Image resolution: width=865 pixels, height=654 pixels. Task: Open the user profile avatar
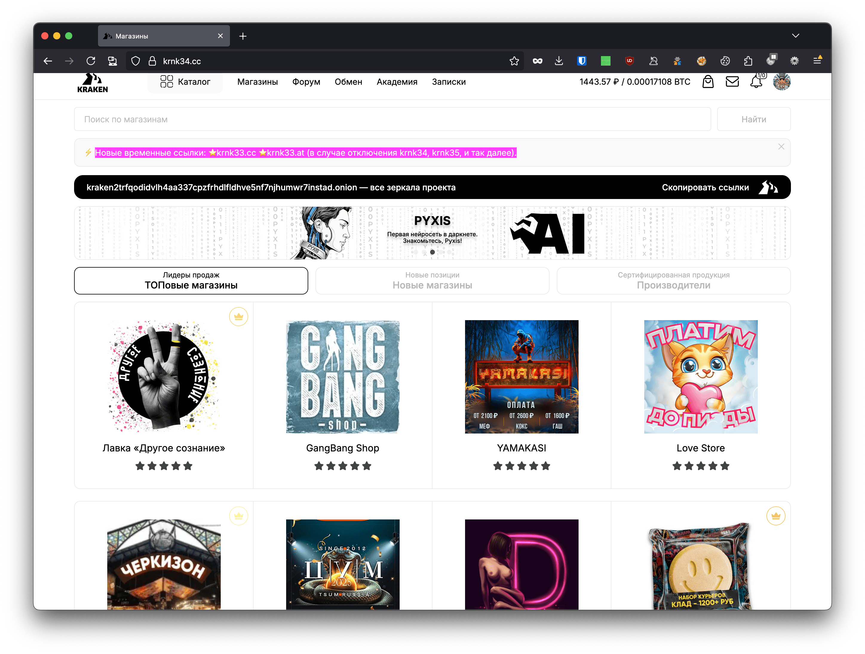[x=782, y=82]
